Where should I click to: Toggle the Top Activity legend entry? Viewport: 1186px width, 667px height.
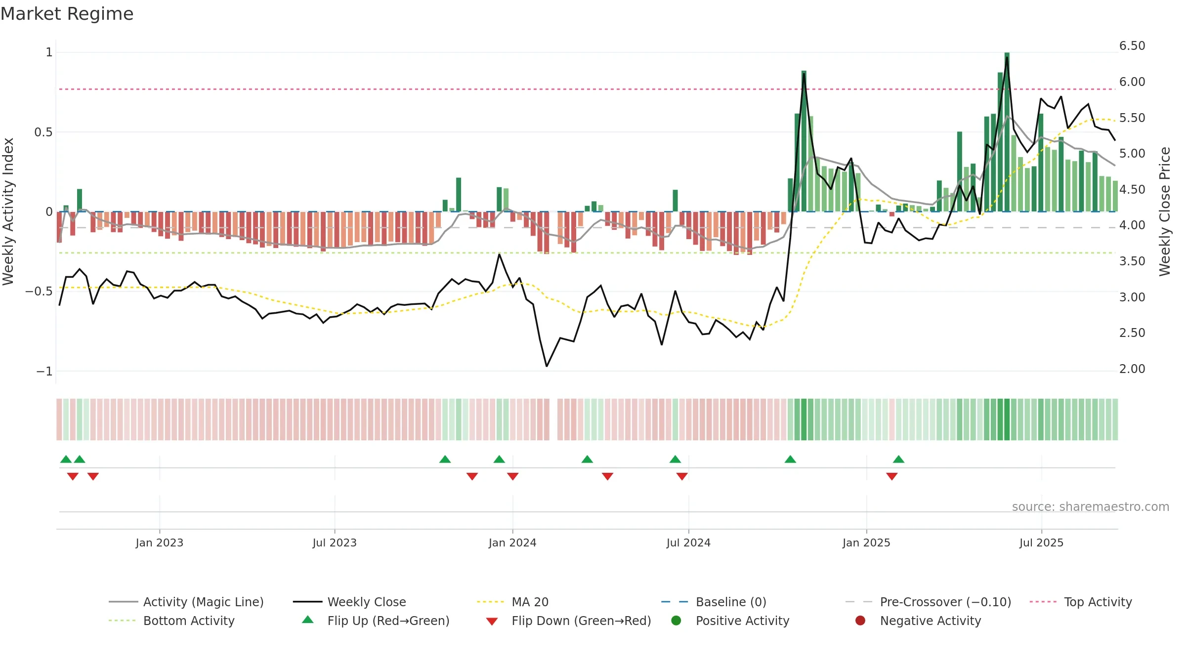click(x=1081, y=602)
